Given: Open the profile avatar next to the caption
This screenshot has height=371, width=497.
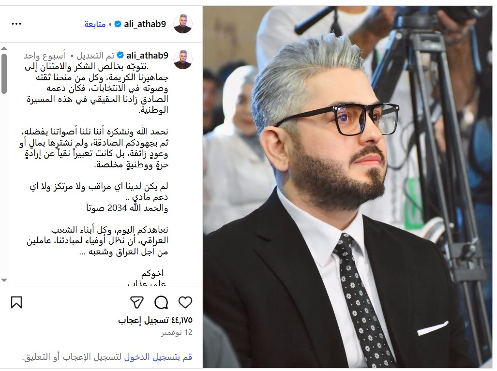Looking at the screenshot, I should click(x=183, y=59).
